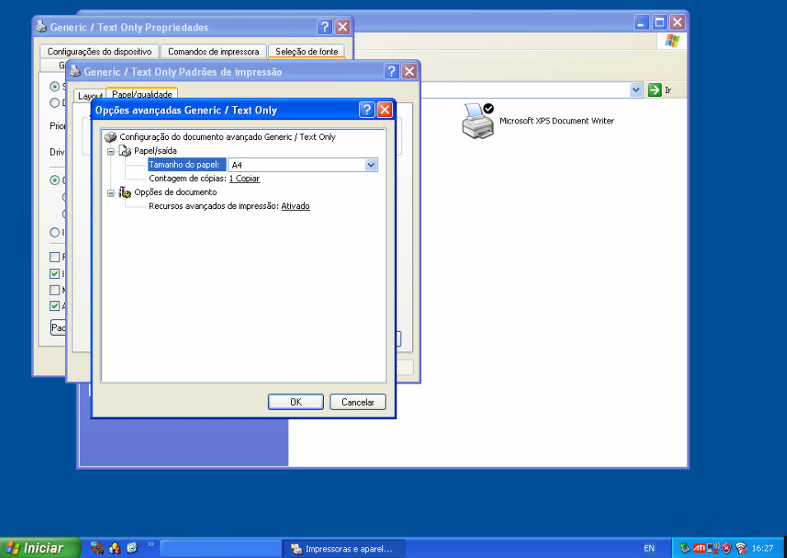Tick the first unchecked checkbox in Propriedades
This screenshot has width=787, height=558.
[55, 257]
